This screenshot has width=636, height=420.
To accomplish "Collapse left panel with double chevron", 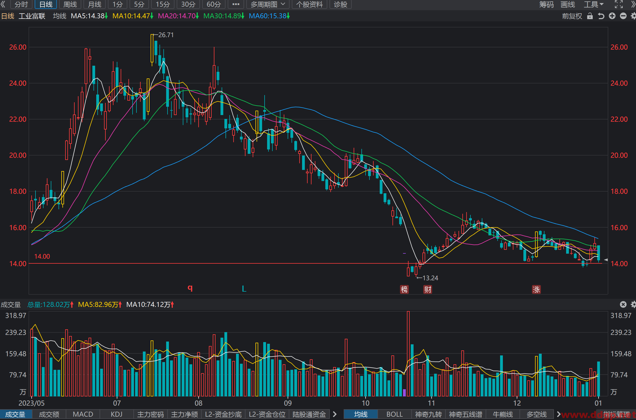I will point(3,4).
